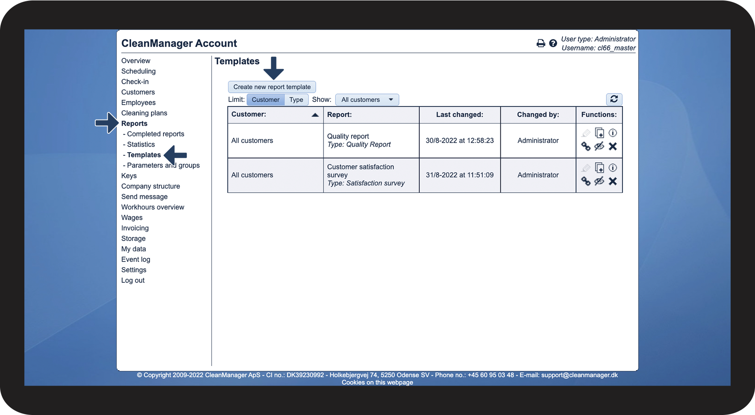Click greyed edit pencil for Customer satisfaction survey
The width and height of the screenshot is (755, 415).
click(586, 168)
